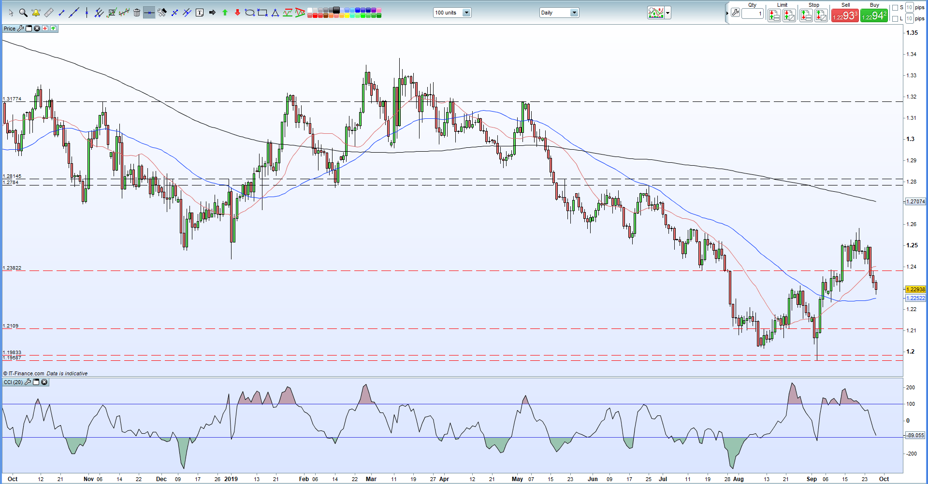Image resolution: width=928 pixels, height=484 pixels.
Task: Click the 1.27074 moving average price tag
Action: (x=915, y=201)
